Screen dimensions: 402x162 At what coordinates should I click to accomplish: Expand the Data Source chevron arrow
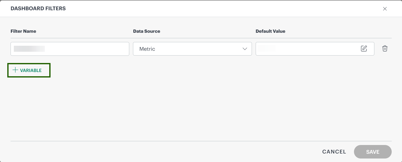pyautogui.click(x=245, y=49)
